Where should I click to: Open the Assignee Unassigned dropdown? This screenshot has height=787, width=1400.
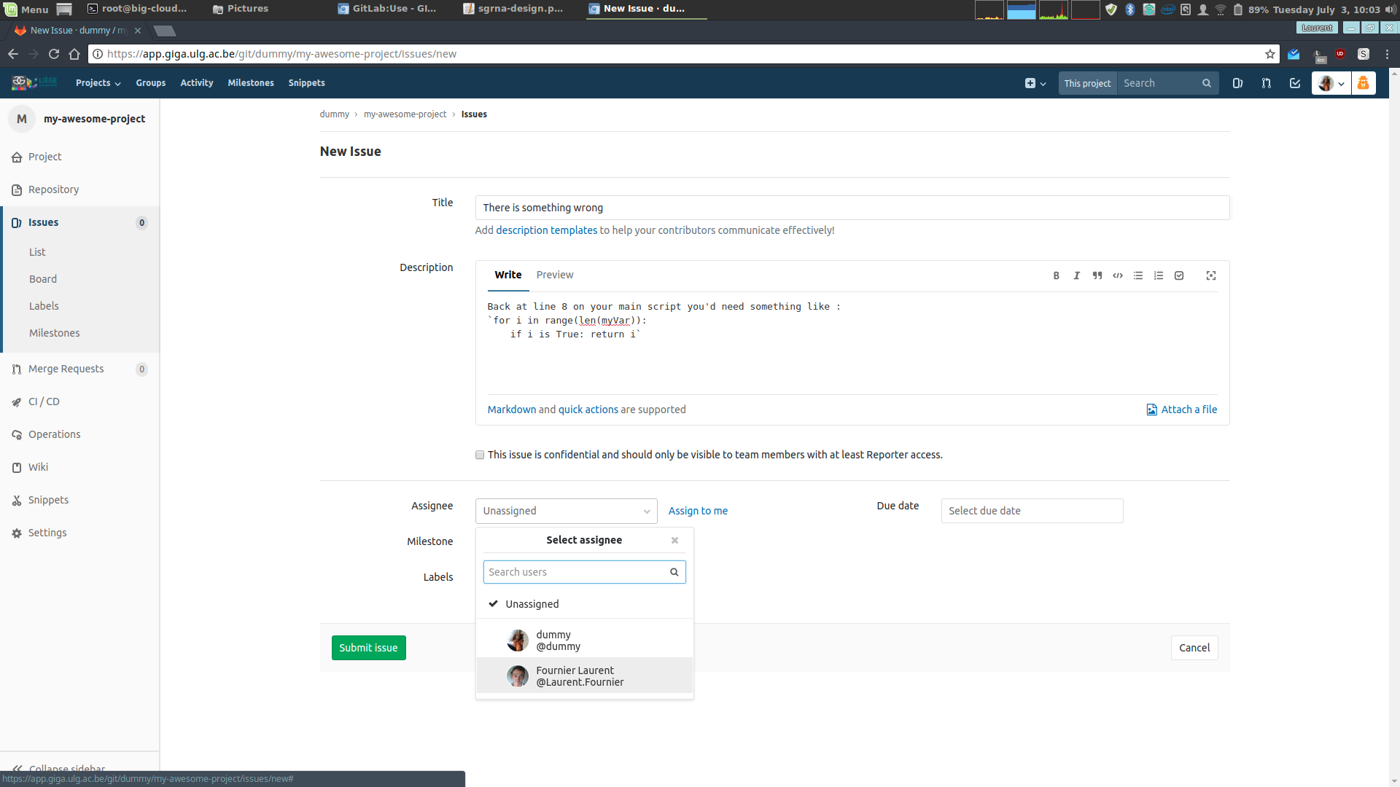[567, 511]
